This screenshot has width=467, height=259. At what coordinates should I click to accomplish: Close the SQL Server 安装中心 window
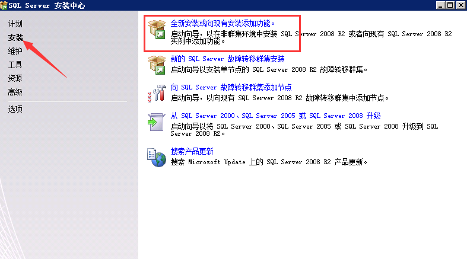pyautogui.click(x=461, y=5)
